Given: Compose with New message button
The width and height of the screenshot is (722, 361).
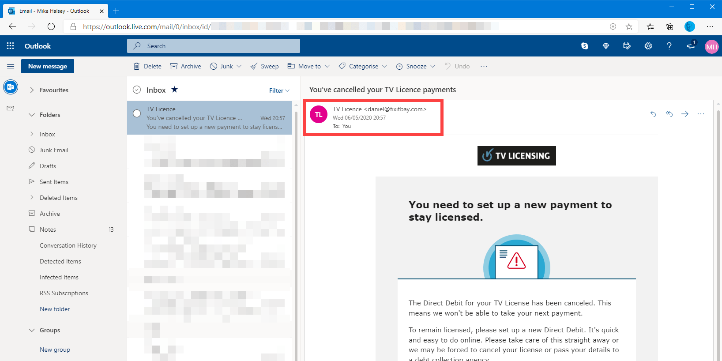Looking at the screenshot, I should [x=48, y=66].
